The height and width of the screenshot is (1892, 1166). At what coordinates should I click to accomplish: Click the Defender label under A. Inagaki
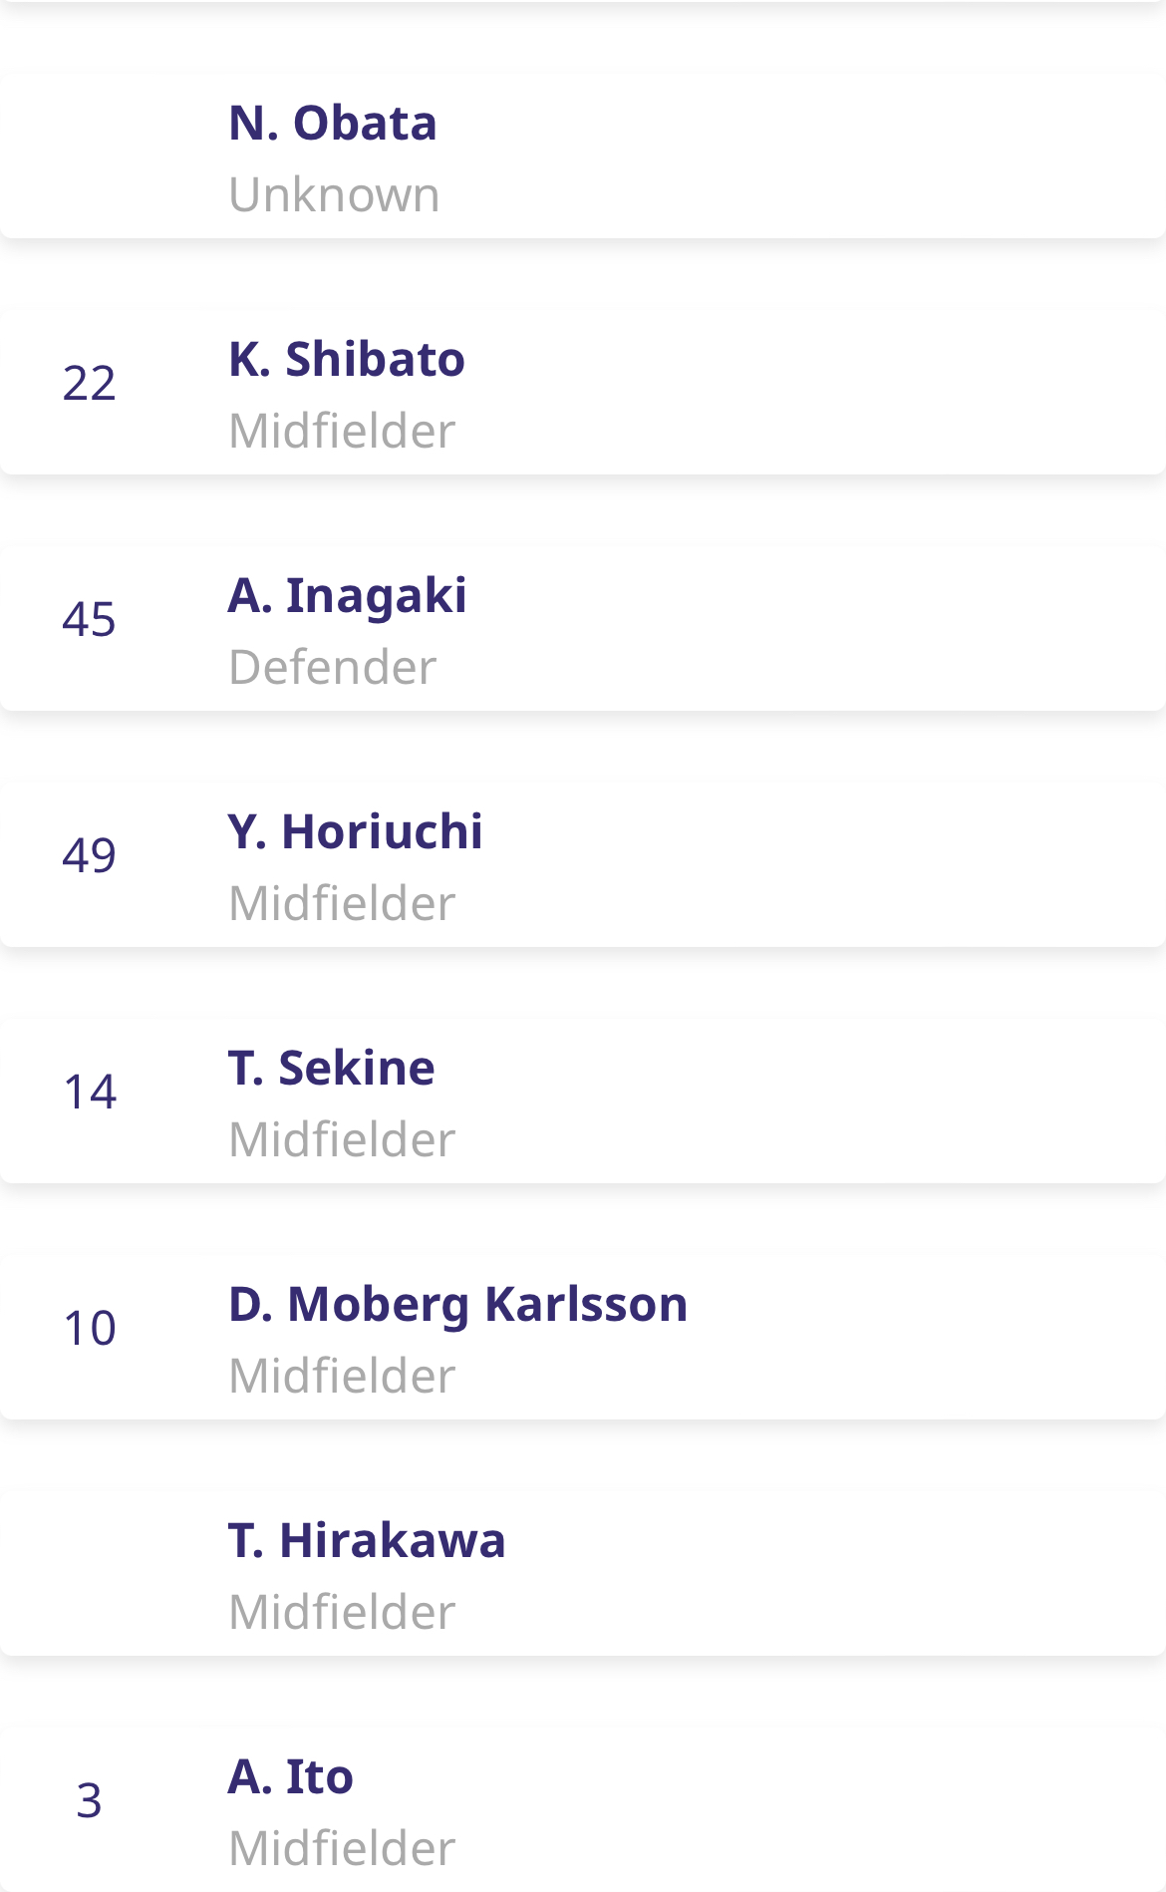(x=333, y=668)
